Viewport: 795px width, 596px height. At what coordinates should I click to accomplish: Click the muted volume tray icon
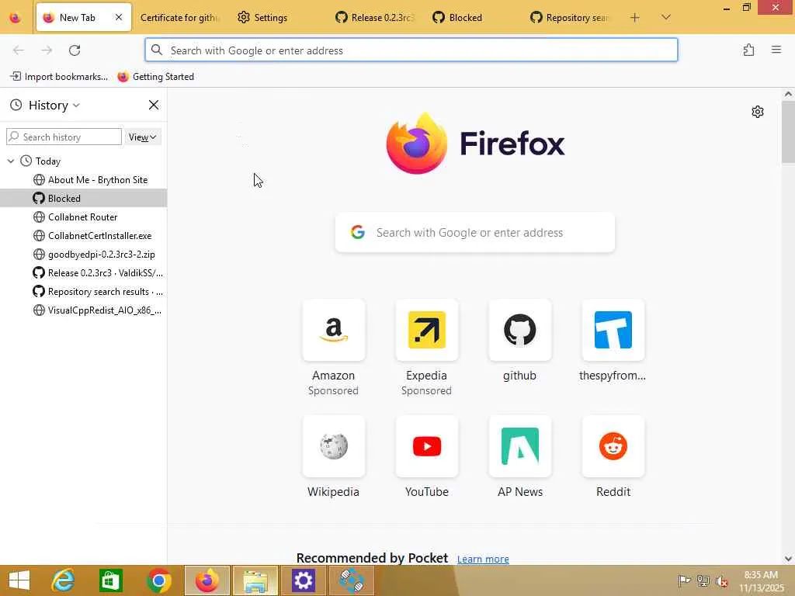click(721, 581)
